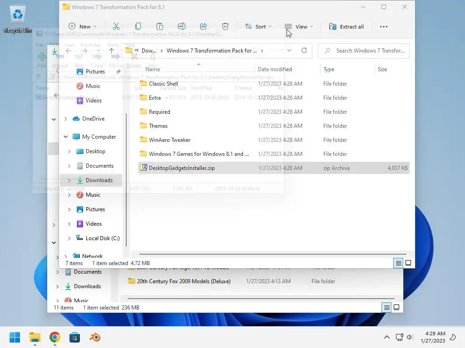Open Google Chrome from taskbar
The image size is (465, 348).
click(55, 337)
